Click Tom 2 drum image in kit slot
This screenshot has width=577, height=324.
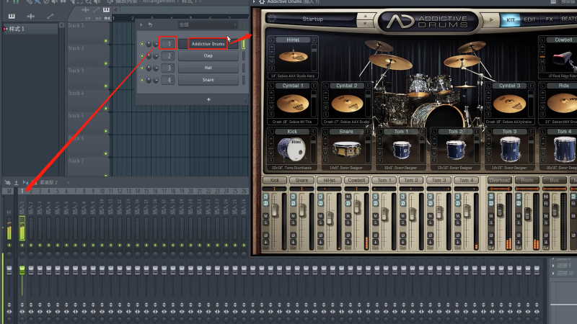point(455,150)
